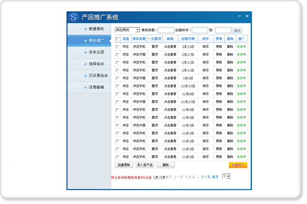307x204 pixels.
Task: Minimize the 产品推广系统 window
Action: (240, 16)
